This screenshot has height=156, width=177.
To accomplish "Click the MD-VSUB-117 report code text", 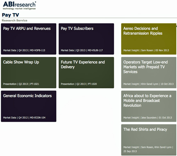I will coord(95,50).
